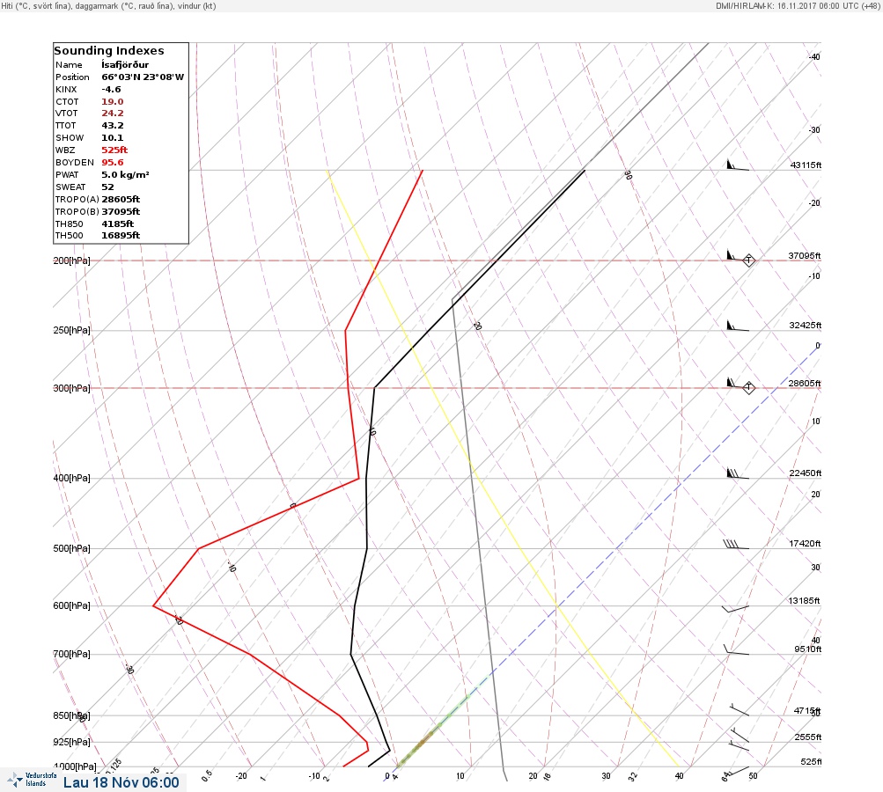This screenshot has height=792, width=883.
Task: Click the 200[hPa] pressure label
Action: pos(71,260)
